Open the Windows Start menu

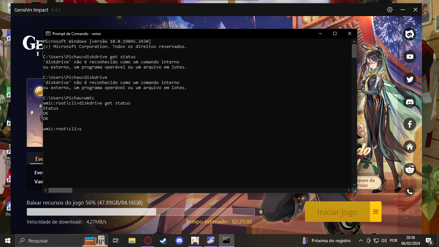click(x=8, y=241)
